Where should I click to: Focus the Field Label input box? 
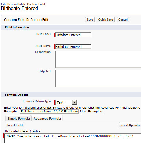tap(73, 35)
